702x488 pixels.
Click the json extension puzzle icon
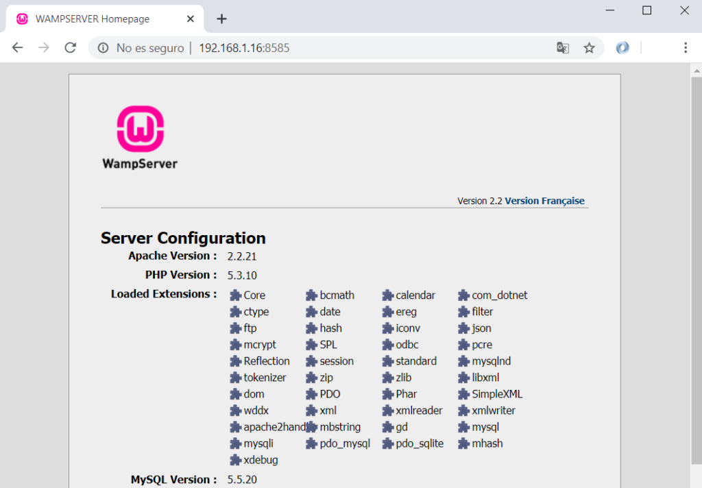coord(464,328)
